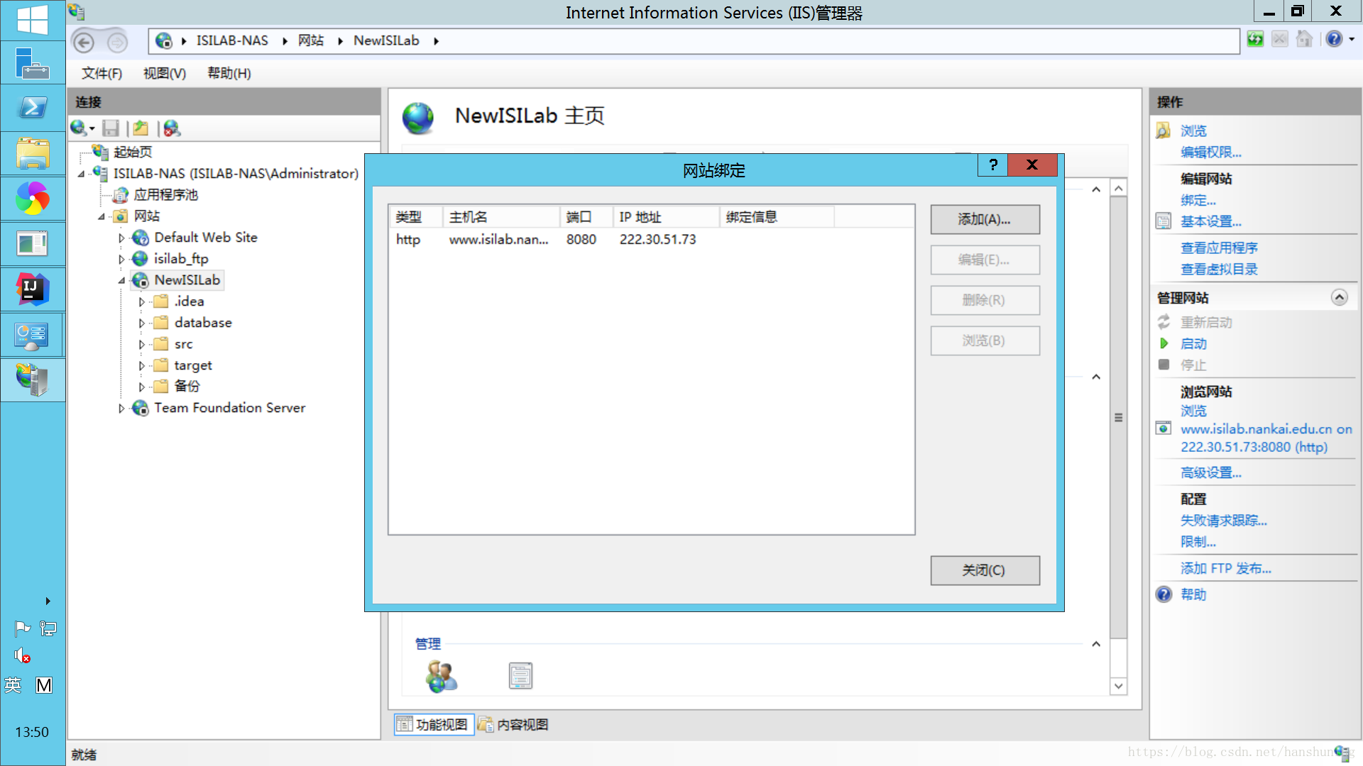Click the muted volume tray icon

coord(23,656)
